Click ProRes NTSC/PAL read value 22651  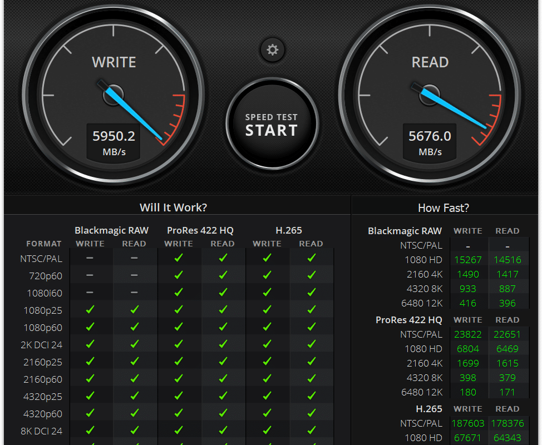507,334
